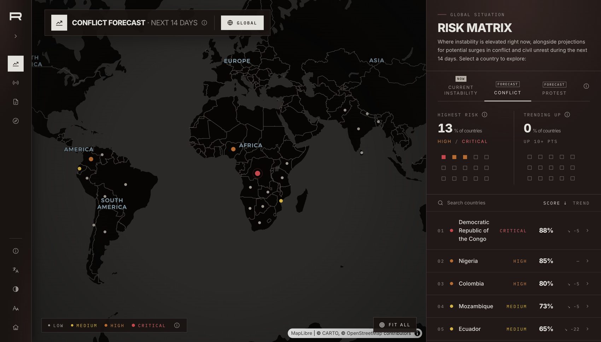Open the live signals broadcast icon
The height and width of the screenshot is (342, 601).
(16, 83)
